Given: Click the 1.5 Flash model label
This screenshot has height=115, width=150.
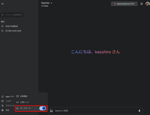Looking at the screenshot, I should [45, 6].
